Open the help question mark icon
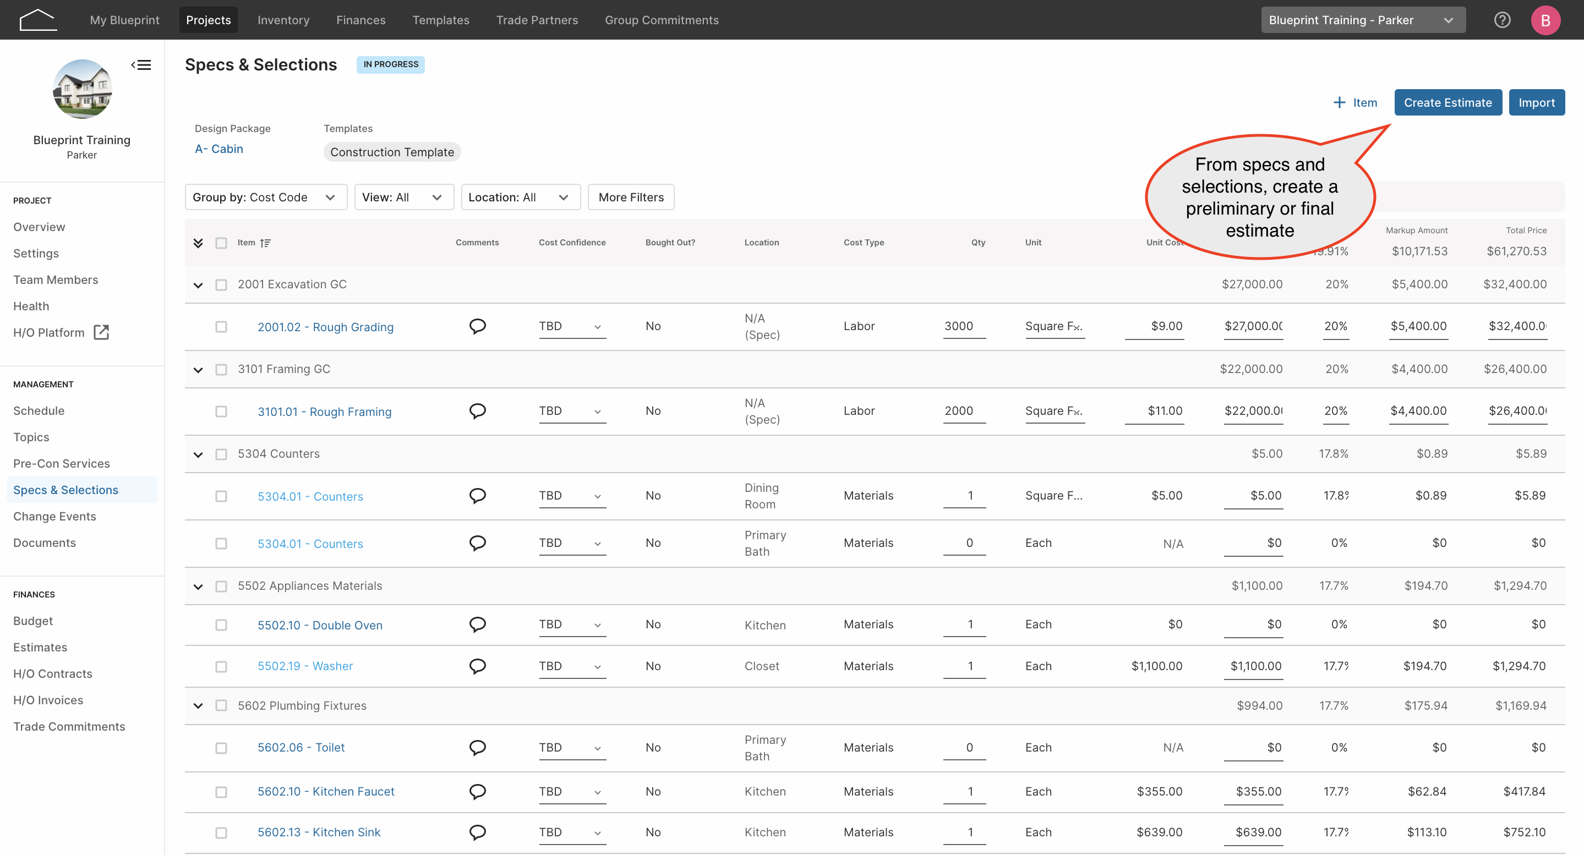 click(1502, 20)
